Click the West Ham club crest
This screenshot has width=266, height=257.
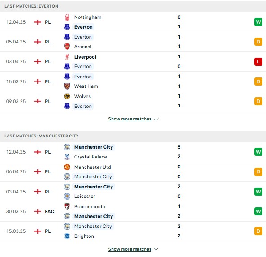(x=67, y=86)
